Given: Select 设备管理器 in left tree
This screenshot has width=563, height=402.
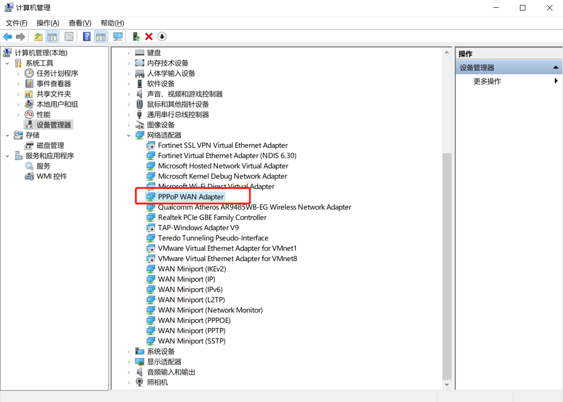Looking at the screenshot, I should [x=54, y=125].
